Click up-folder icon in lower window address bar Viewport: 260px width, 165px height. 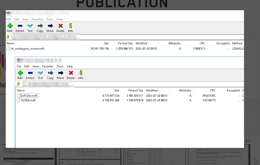[18, 84]
